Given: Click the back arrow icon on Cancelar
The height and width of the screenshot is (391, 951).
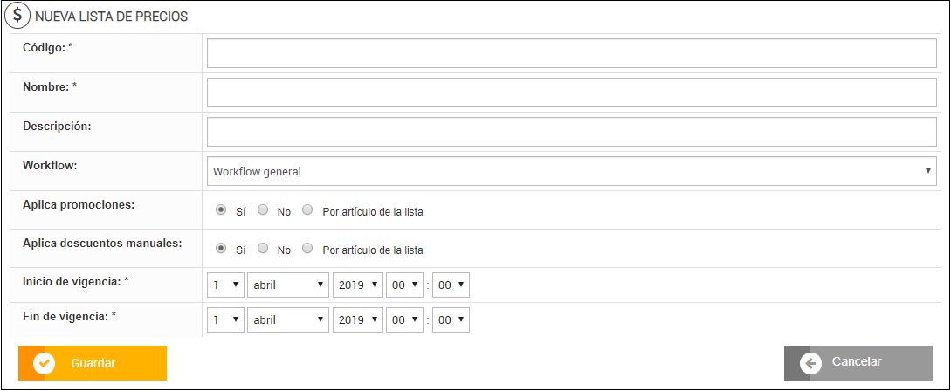Looking at the screenshot, I should tap(810, 363).
